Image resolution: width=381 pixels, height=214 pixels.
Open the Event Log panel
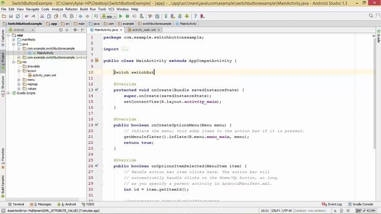[x=332, y=204]
